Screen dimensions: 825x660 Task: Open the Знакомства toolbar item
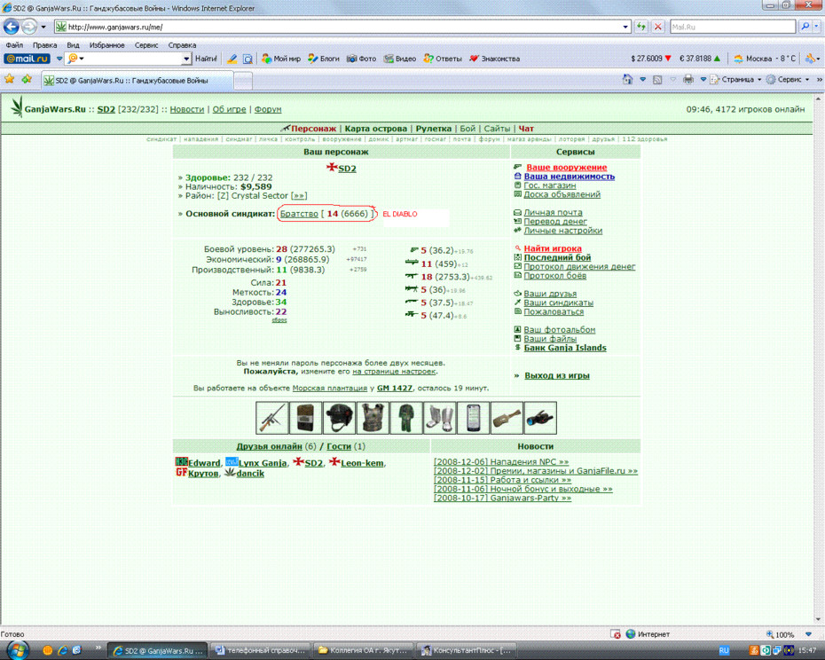(494, 59)
